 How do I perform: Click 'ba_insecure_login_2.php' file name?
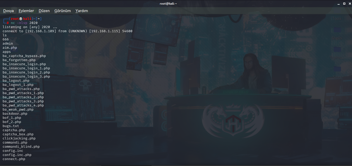(26, 72)
